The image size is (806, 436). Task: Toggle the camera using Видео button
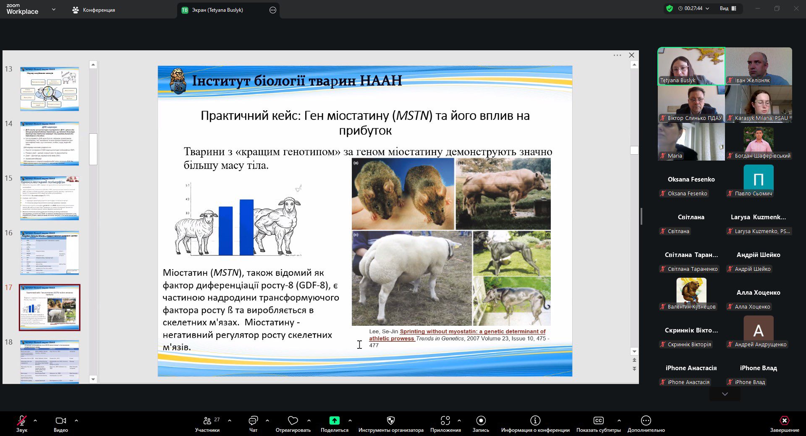click(61, 421)
